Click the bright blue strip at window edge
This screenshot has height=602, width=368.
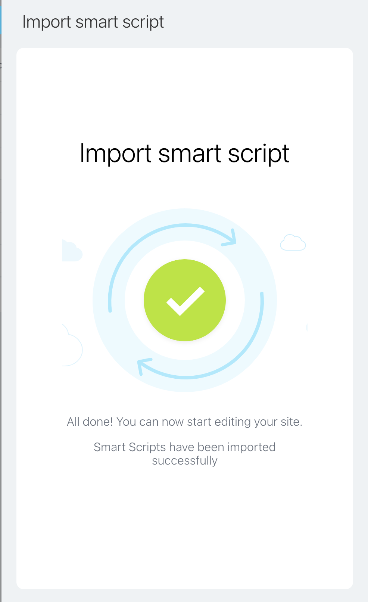[0, 19]
